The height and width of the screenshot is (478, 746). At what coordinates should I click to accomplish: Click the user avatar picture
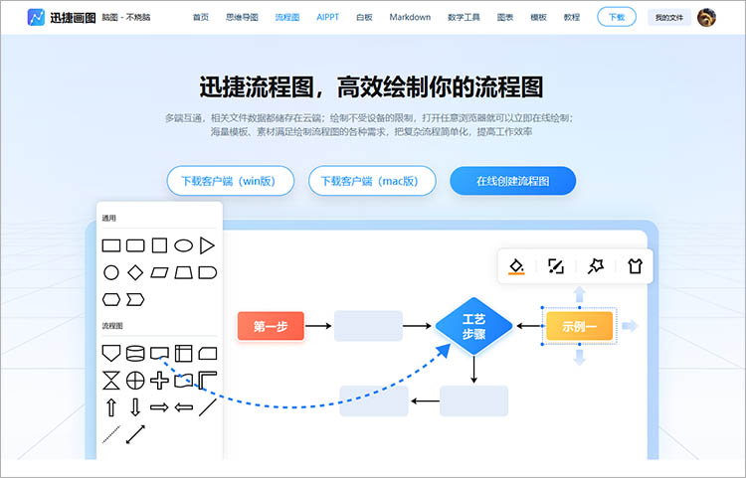point(706,17)
